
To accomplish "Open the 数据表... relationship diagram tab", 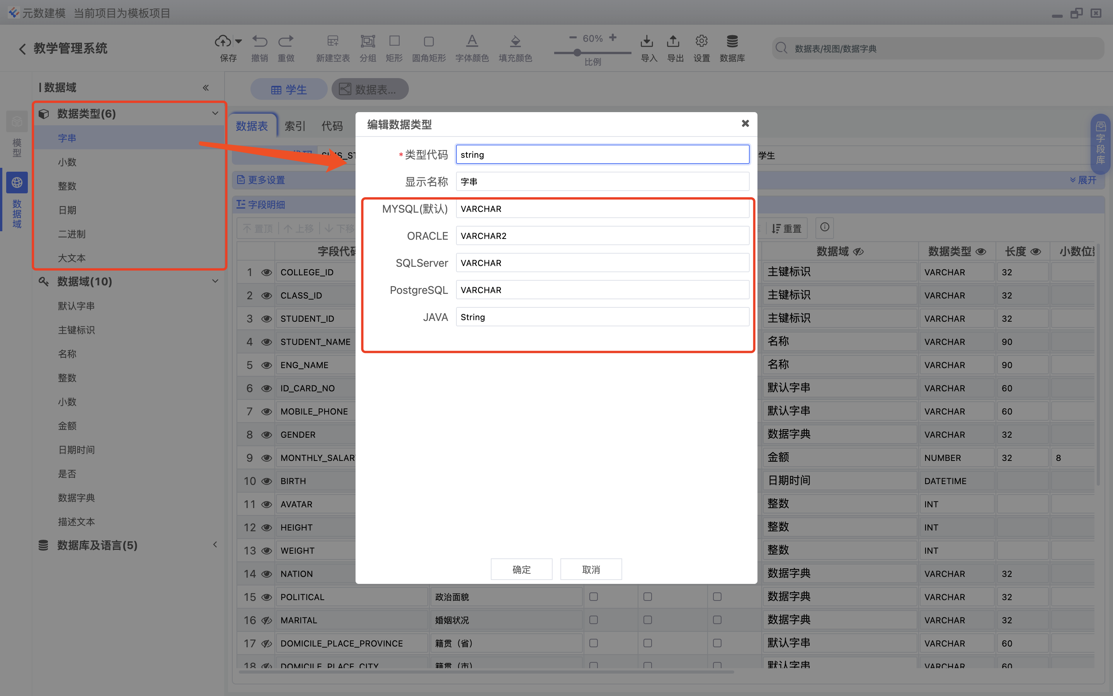I will pyautogui.click(x=370, y=89).
